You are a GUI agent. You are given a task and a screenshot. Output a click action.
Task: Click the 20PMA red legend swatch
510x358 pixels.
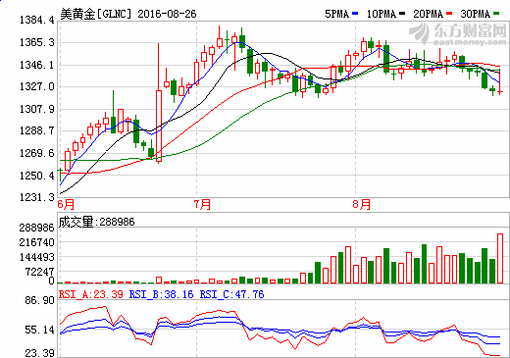point(449,14)
